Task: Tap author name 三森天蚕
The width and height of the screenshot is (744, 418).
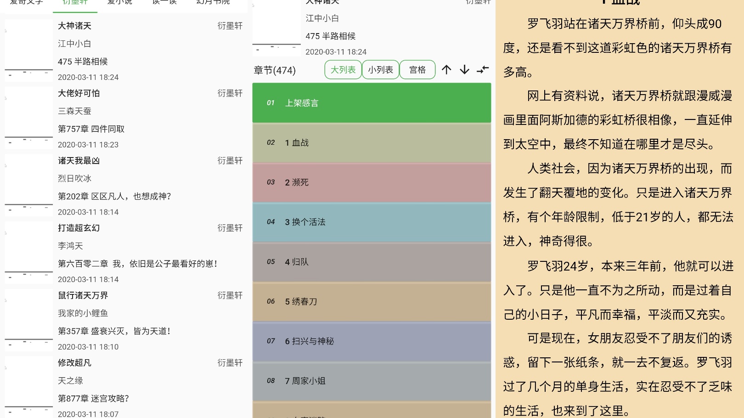Action: pos(74,111)
